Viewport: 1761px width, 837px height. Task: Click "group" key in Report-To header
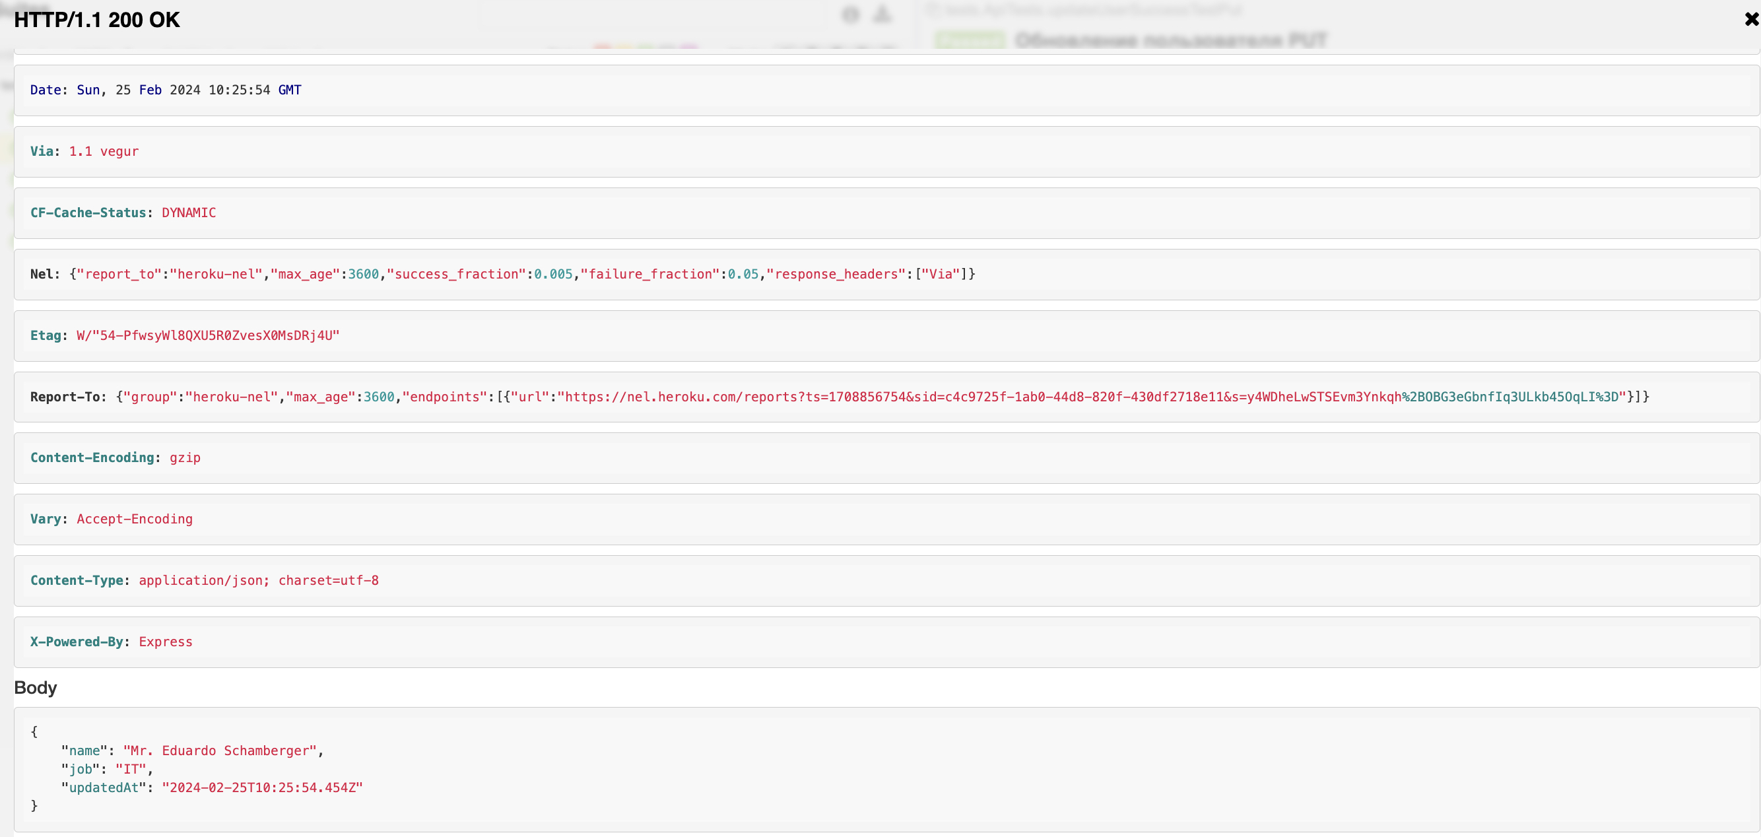click(x=150, y=397)
